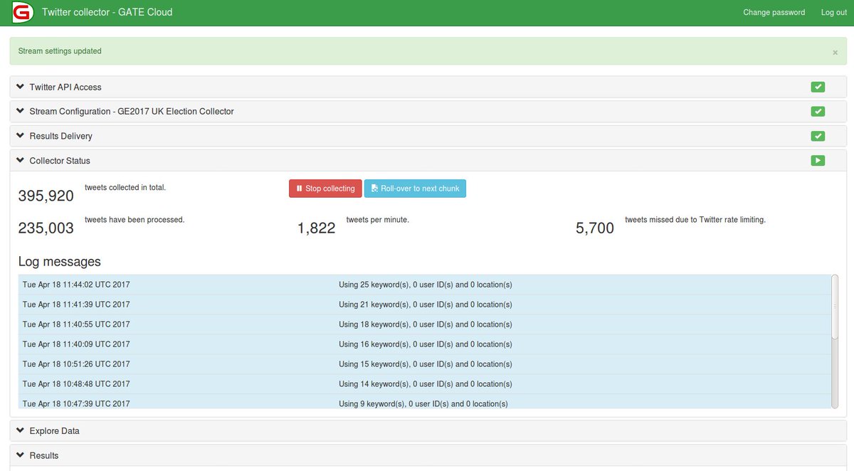
Task: Click the 'Using 15 keyword(s)' log message
Action: 426,364
